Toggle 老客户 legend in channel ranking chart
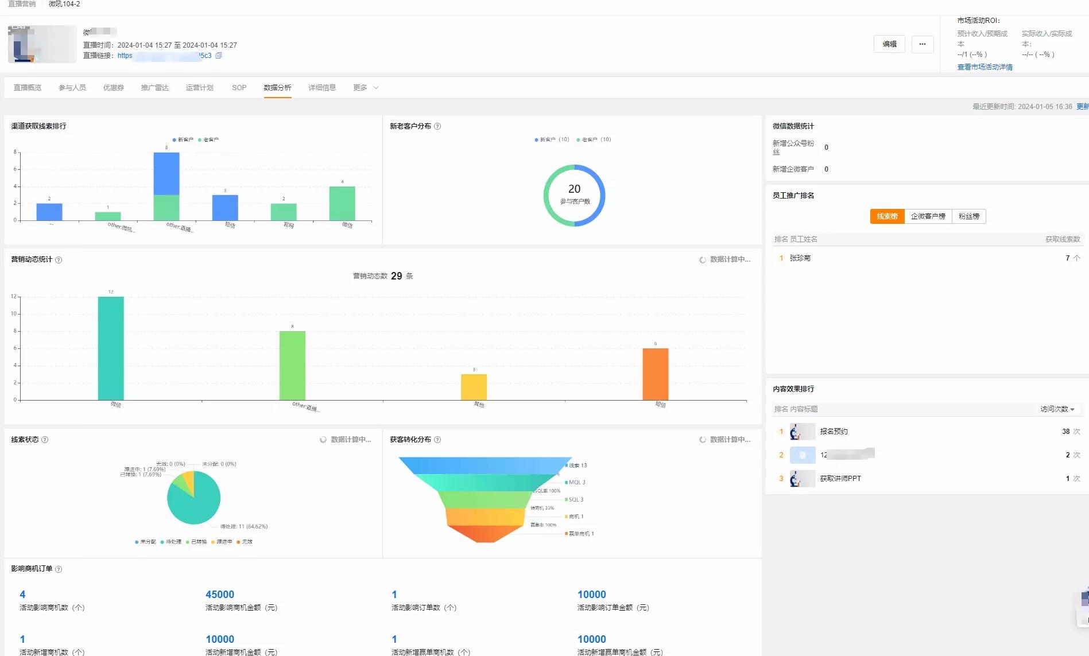This screenshot has width=1089, height=656. [x=208, y=140]
